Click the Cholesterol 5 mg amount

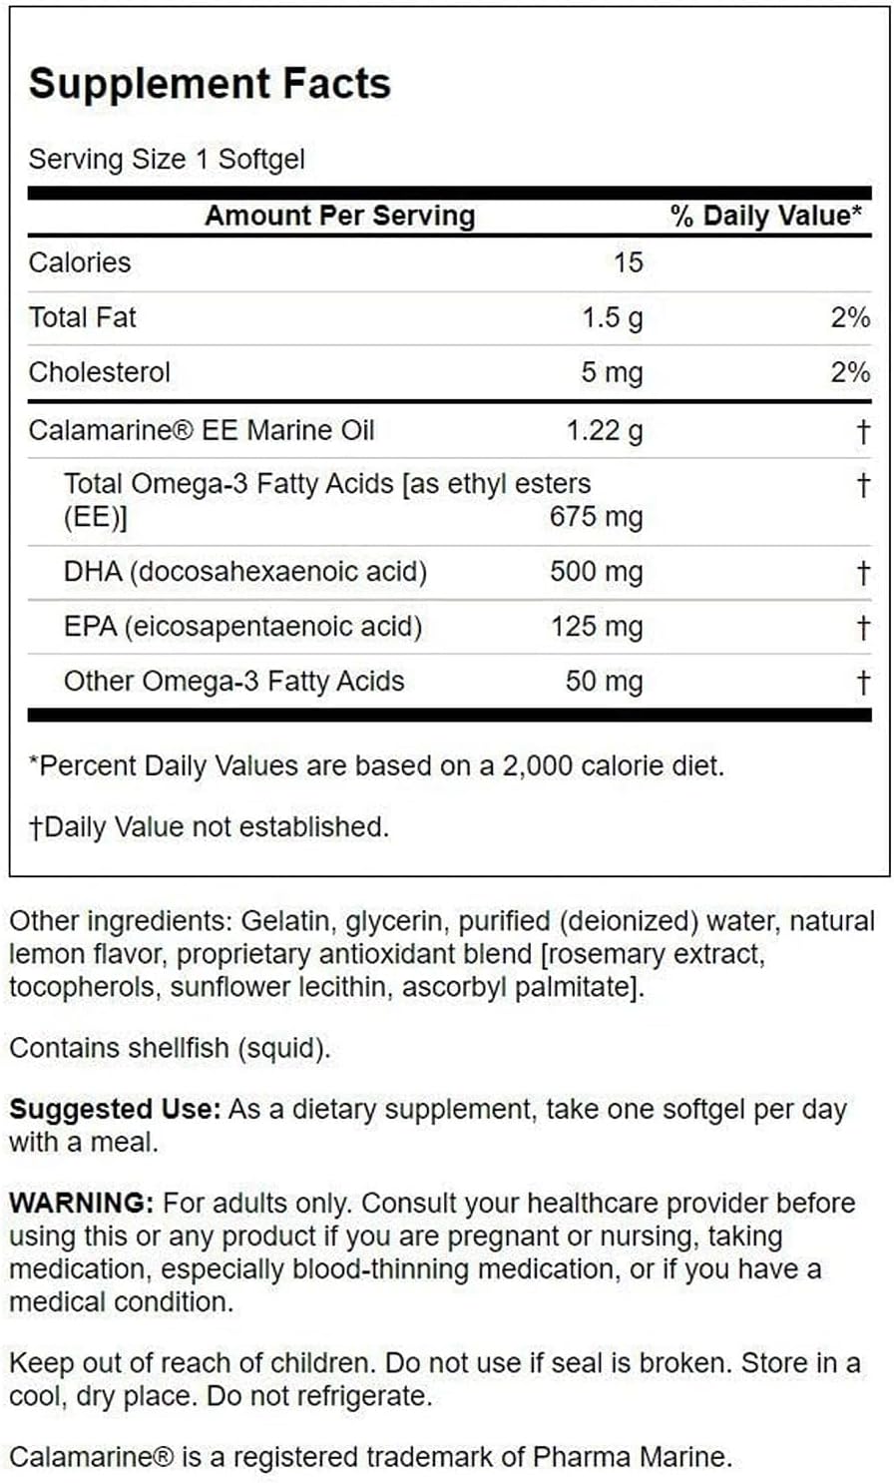tap(612, 373)
